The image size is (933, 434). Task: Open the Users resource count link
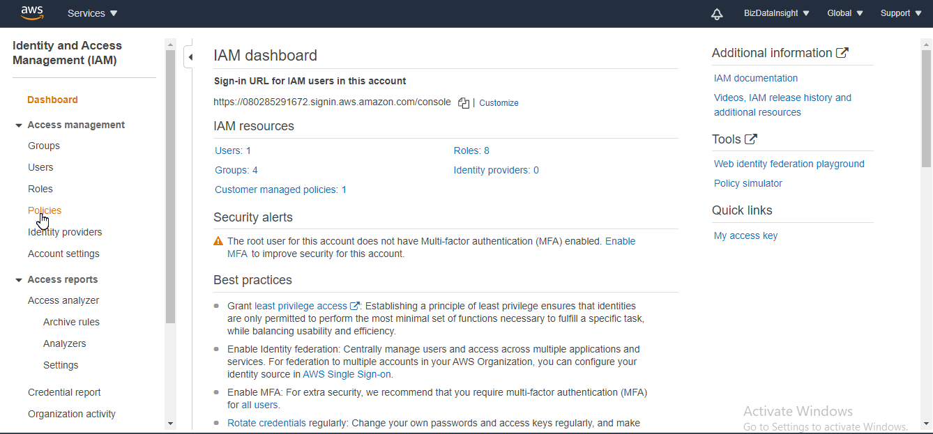click(232, 150)
